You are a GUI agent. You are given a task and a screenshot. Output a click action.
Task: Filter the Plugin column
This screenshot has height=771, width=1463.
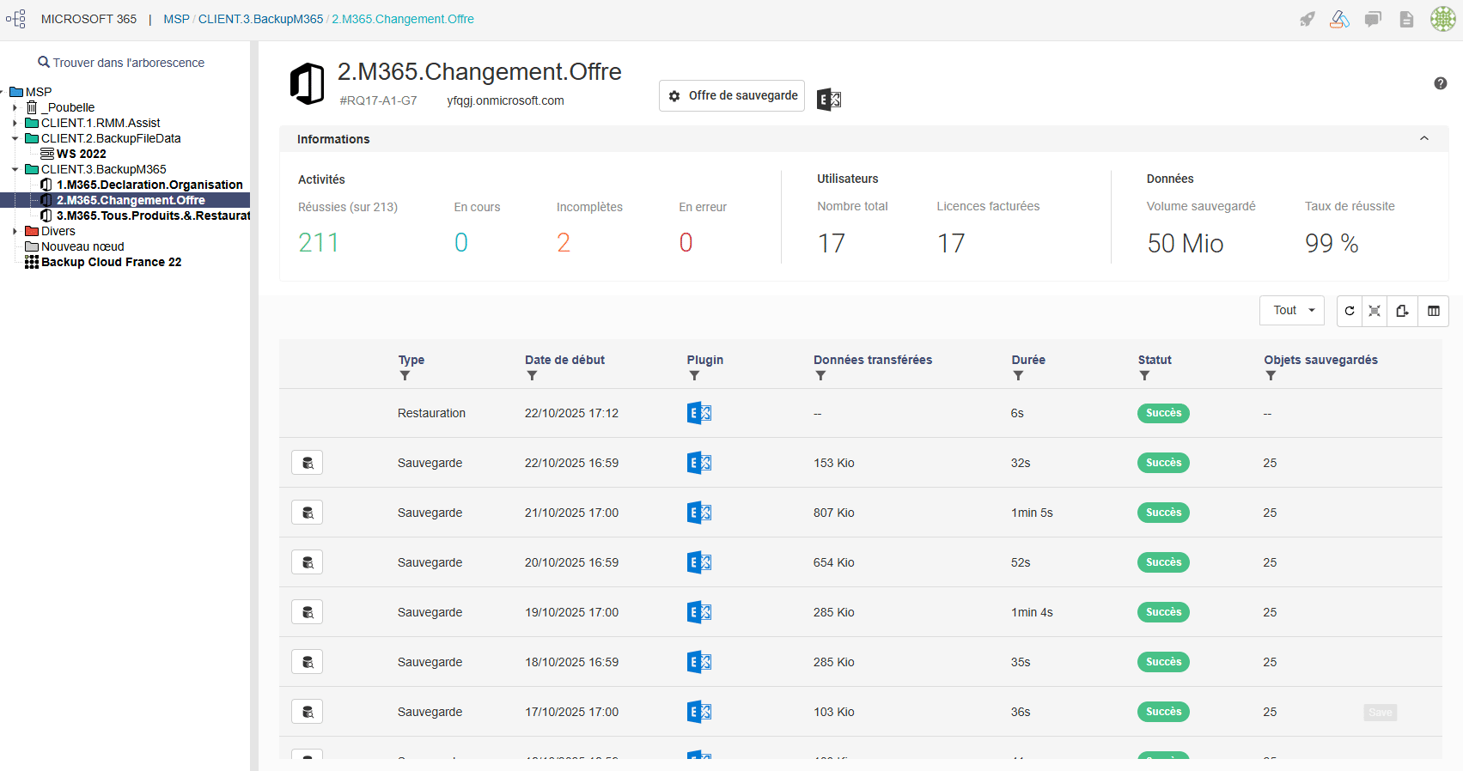coord(694,376)
